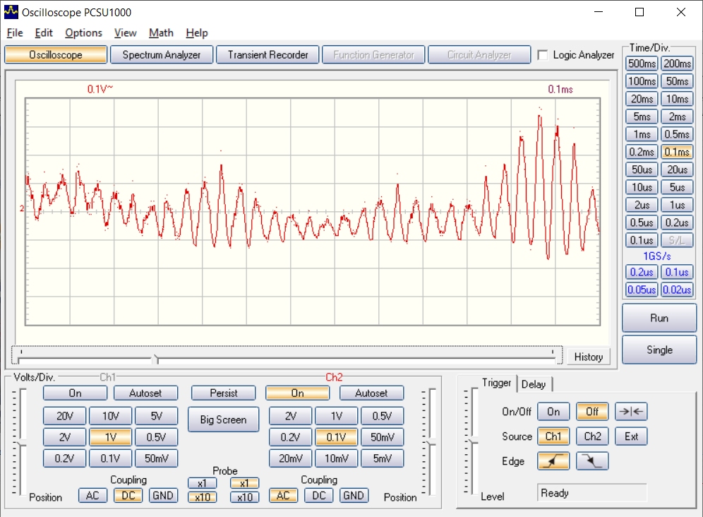Open the Options menu
The image size is (703, 517).
83,32
